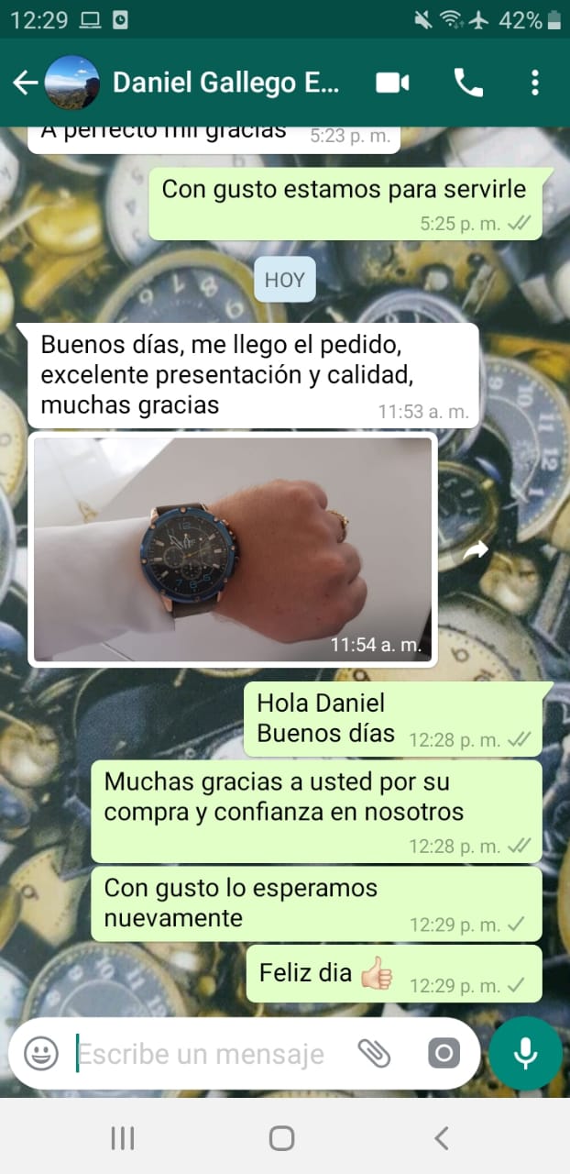The image size is (570, 1174).
Task: Focus the Escribe un mensaje field
Action: pos(209,1054)
